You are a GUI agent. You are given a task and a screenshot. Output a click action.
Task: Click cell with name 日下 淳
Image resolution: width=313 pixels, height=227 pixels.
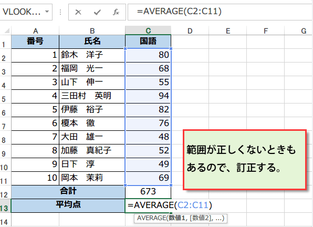92,164
